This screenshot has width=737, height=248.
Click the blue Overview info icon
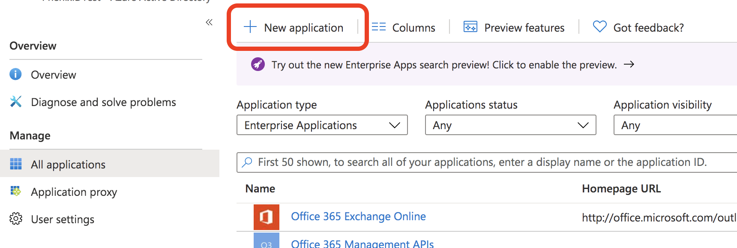pyautogui.click(x=15, y=74)
